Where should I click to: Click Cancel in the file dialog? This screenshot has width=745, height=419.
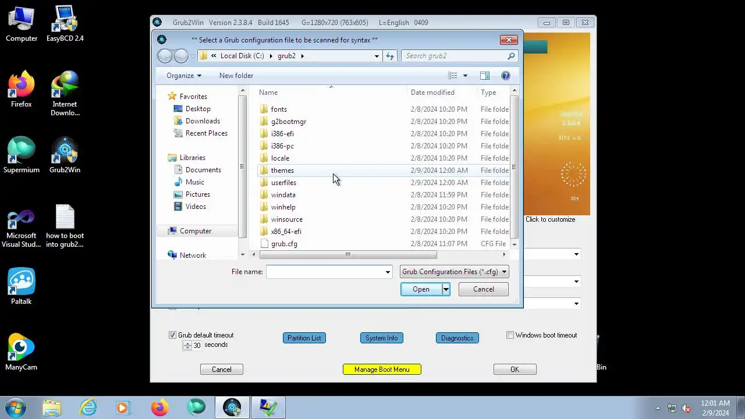(483, 289)
